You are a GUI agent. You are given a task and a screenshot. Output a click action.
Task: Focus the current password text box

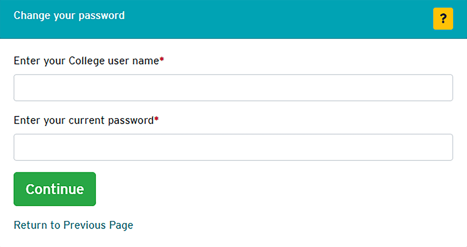[233, 147]
